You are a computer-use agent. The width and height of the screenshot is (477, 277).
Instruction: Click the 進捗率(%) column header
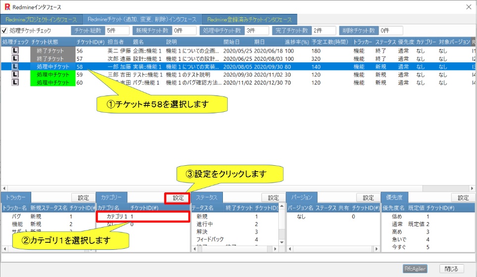pyautogui.click(x=297, y=42)
